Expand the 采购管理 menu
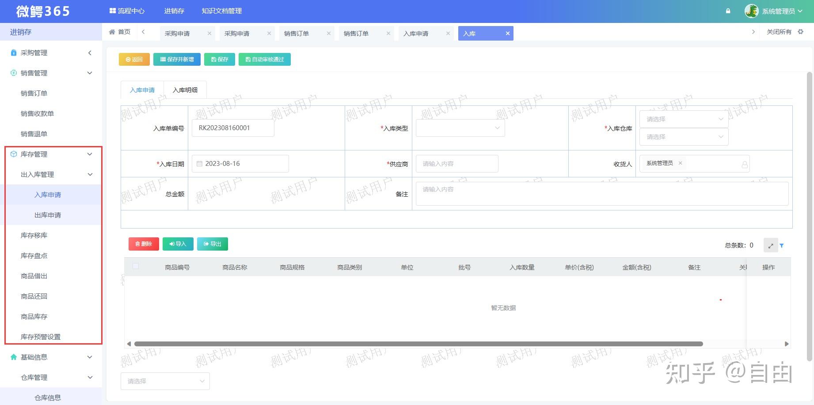Screen dimensions: 814x405 [90, 53]
